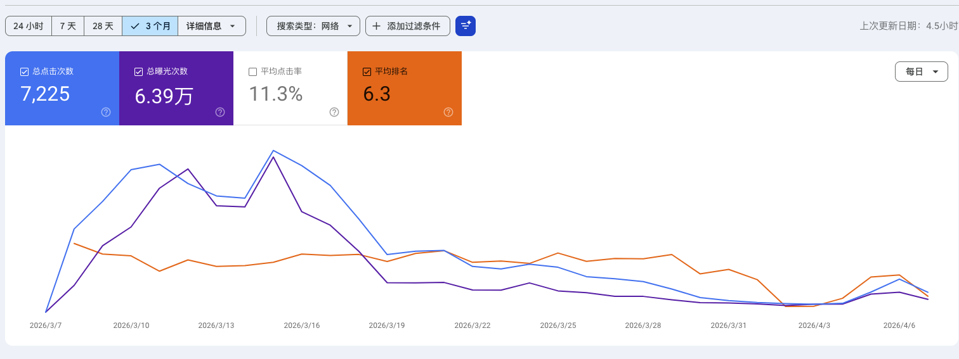Click the 添加过滤条件 button

[408, 26]
